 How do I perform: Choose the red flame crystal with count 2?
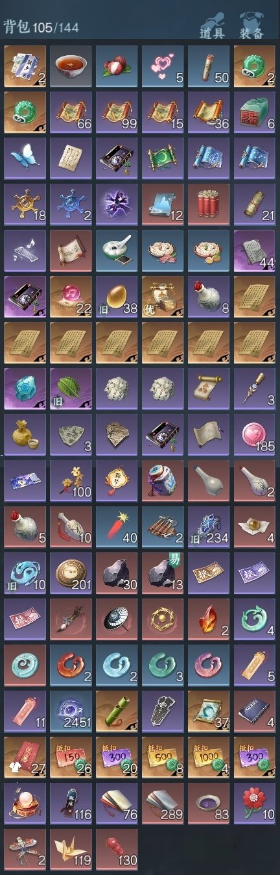(209, 619)
